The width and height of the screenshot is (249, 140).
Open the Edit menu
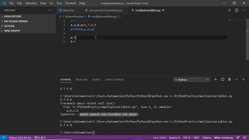pyautogui.click(x=19, y=3)
